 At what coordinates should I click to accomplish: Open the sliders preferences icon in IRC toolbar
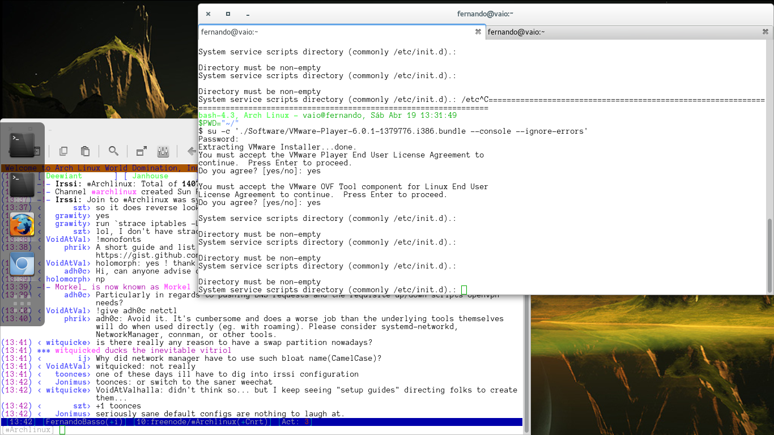click(163, 151)
